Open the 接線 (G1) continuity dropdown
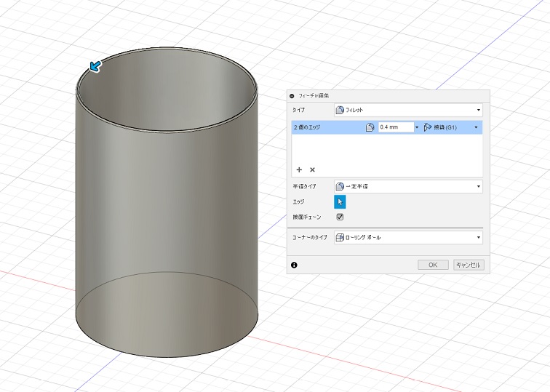This screenshot has width=550, height=392. click(451, 127)
